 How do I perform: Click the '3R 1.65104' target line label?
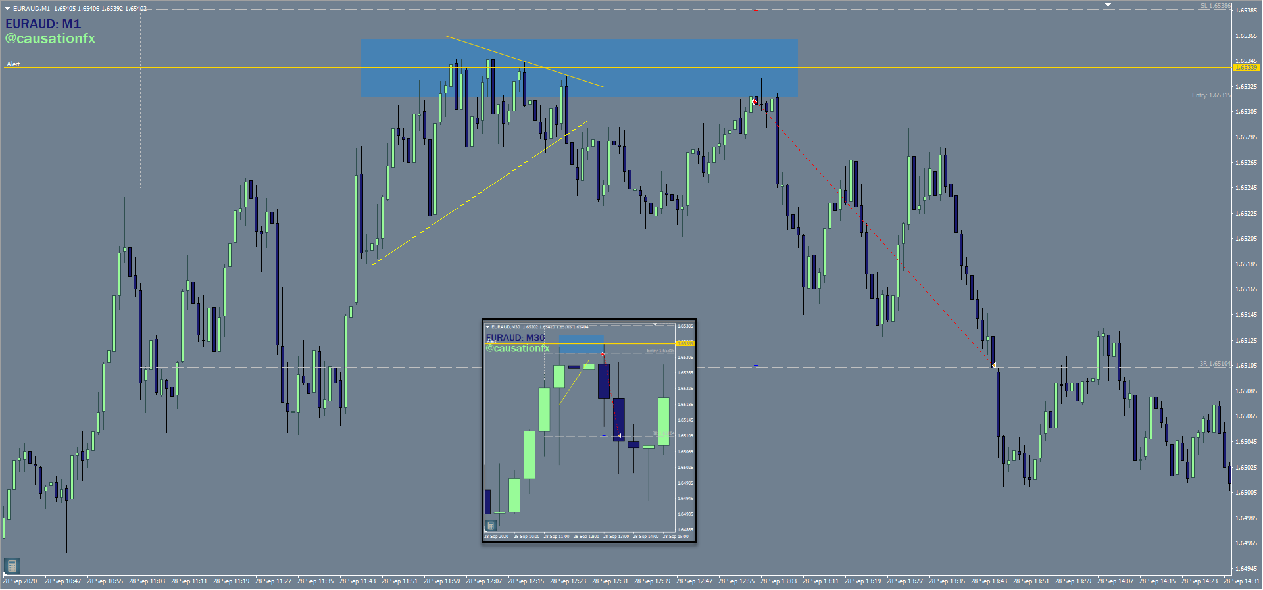point(1214,364)
